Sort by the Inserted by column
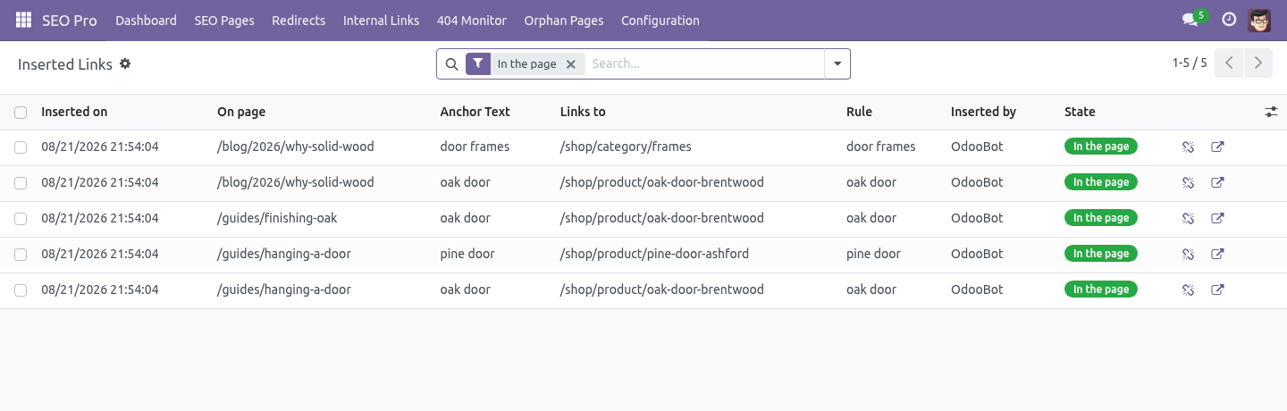 [983, 112]
